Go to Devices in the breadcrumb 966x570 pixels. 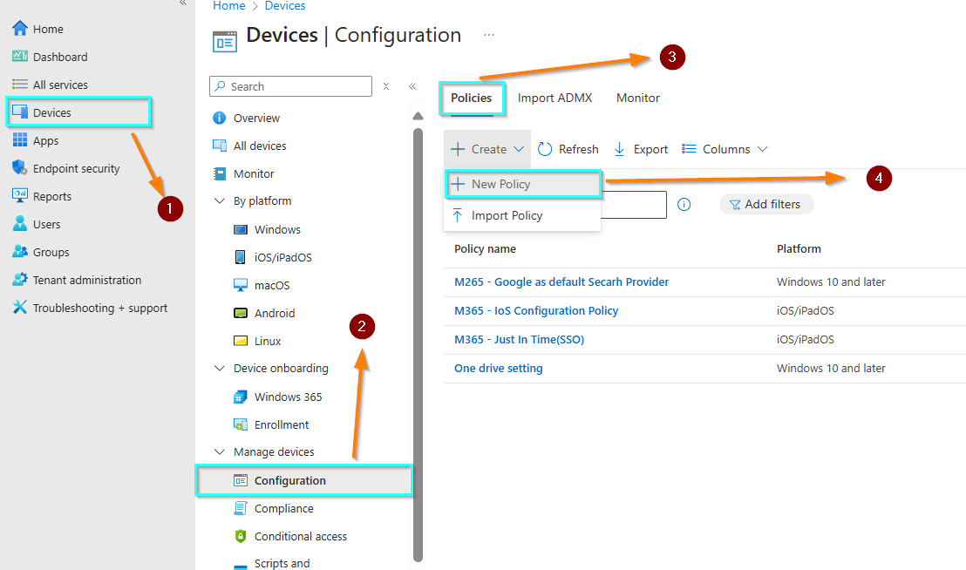pyautogui.click(x=284, y=5)
